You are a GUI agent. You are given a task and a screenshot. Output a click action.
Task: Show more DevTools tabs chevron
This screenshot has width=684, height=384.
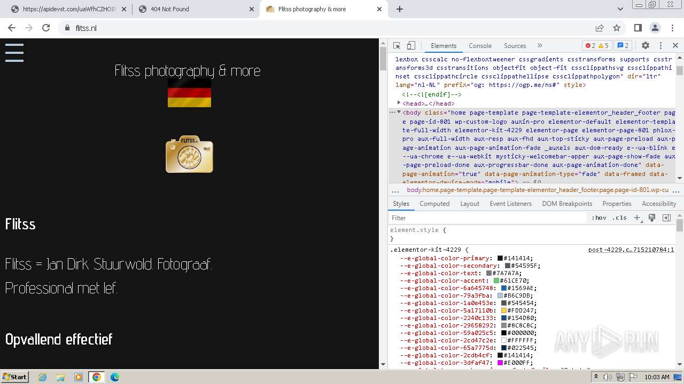point(540,46)
